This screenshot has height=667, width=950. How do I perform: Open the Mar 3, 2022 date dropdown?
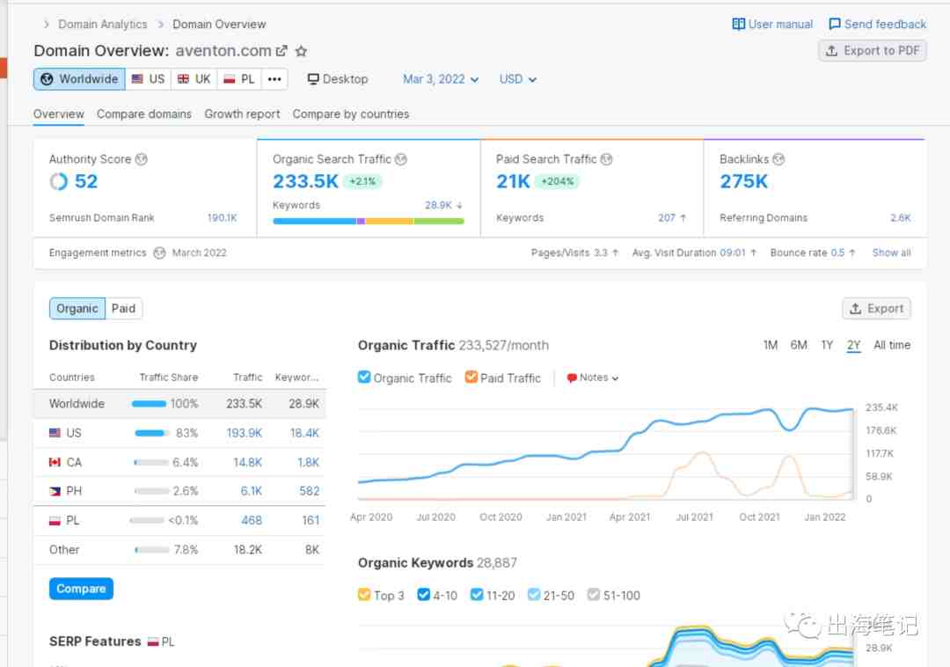pyautogui.click(x=441, y=79)
